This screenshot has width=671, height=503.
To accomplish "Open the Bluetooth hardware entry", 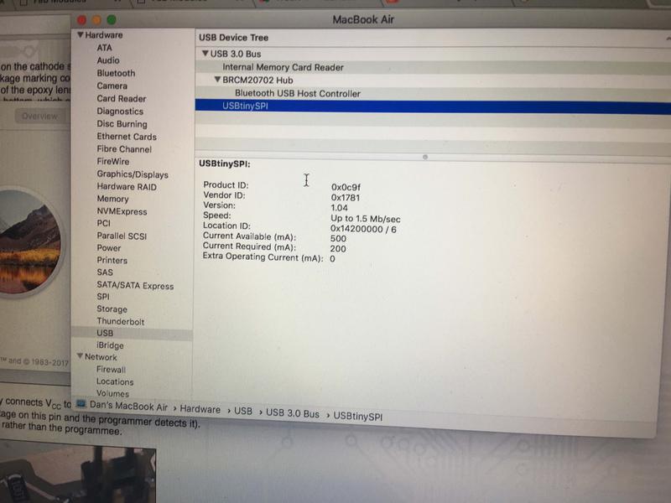I will 116,73.
